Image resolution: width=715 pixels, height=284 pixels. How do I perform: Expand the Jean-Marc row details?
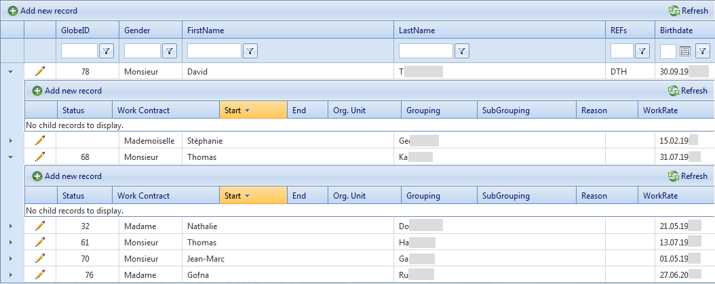click(x=11, y=258)
